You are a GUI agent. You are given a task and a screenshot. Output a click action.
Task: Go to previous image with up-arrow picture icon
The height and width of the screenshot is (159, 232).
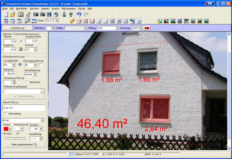click(x=64, y=15)
